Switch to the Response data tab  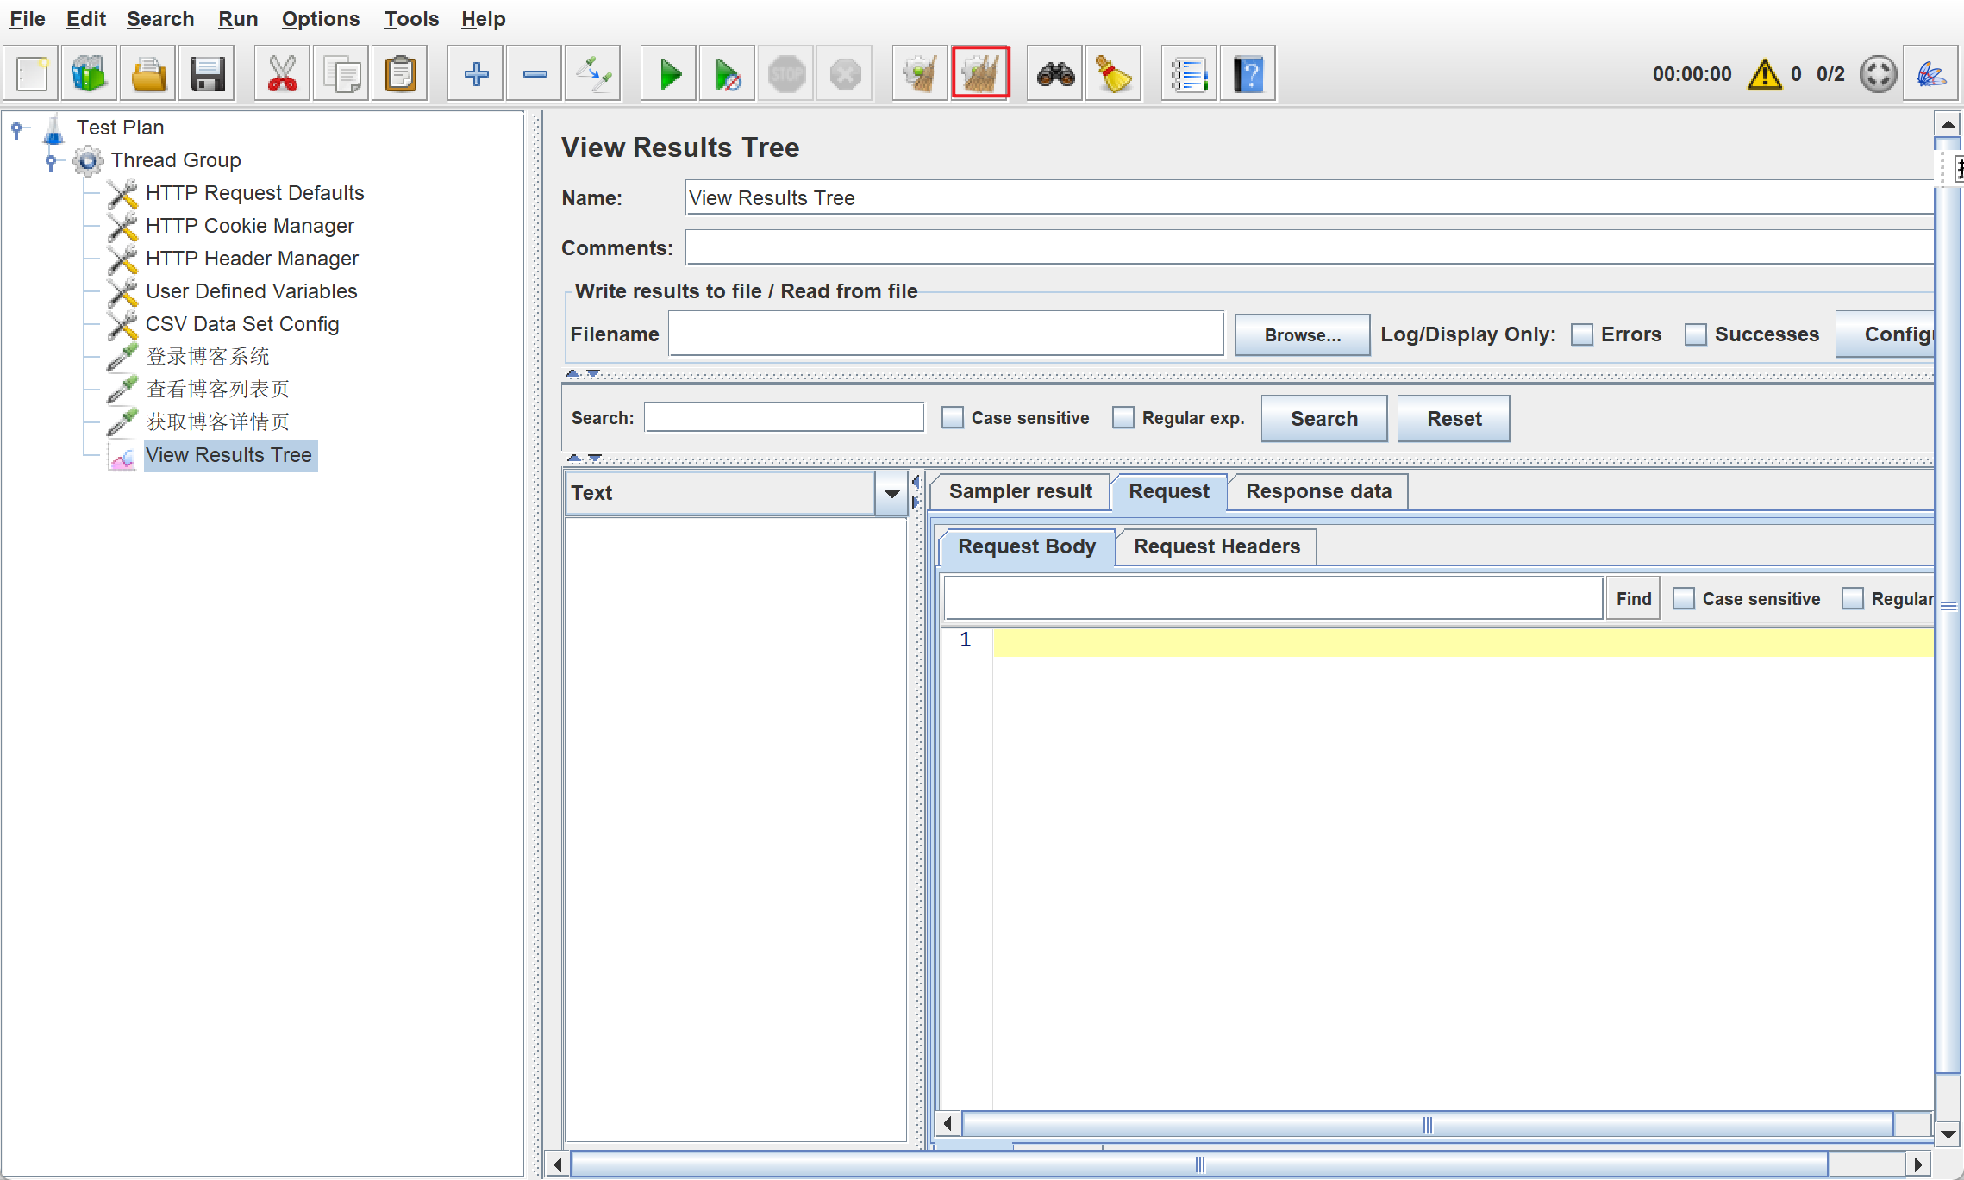pyautogui.click(x=1317, y=491)
